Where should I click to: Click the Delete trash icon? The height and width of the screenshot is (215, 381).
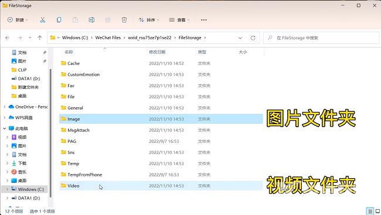coord(124,20)
